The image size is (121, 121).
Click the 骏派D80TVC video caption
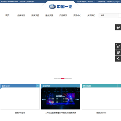click(101, 113)
